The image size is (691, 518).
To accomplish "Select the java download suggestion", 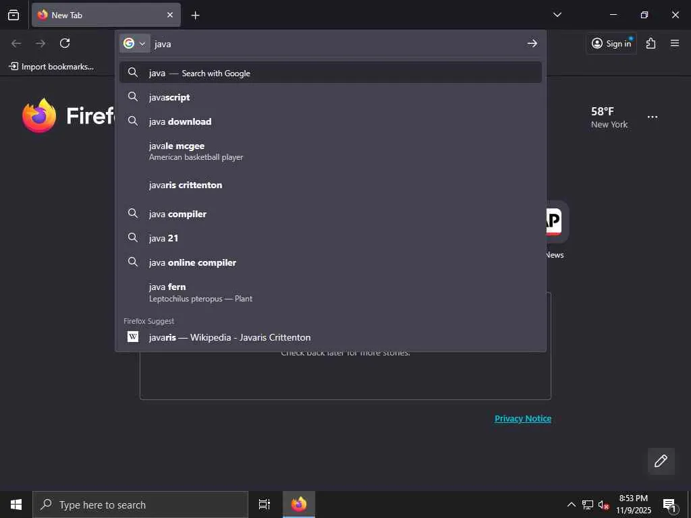I will (331, 121).
